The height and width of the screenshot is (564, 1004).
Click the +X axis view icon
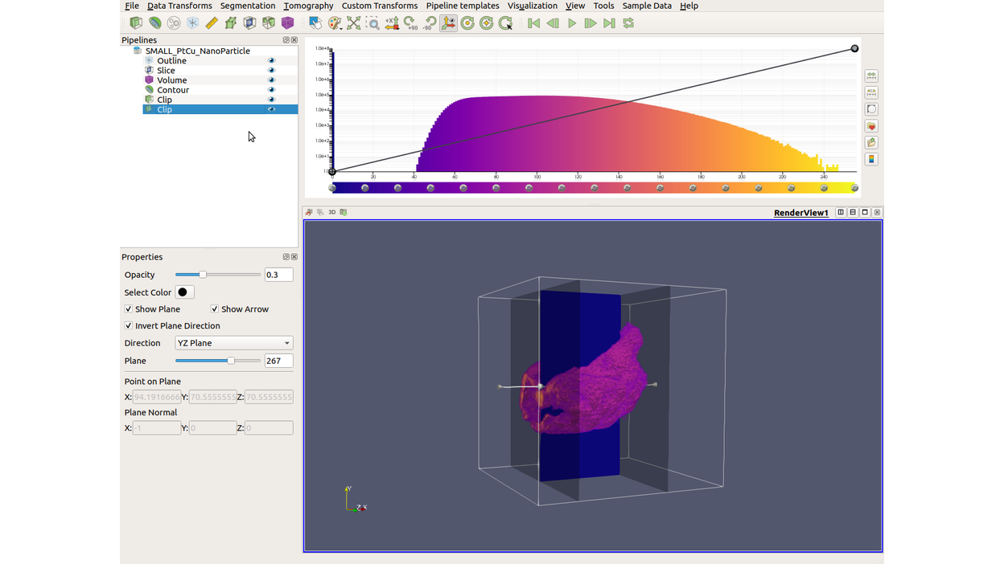[392, 23]
